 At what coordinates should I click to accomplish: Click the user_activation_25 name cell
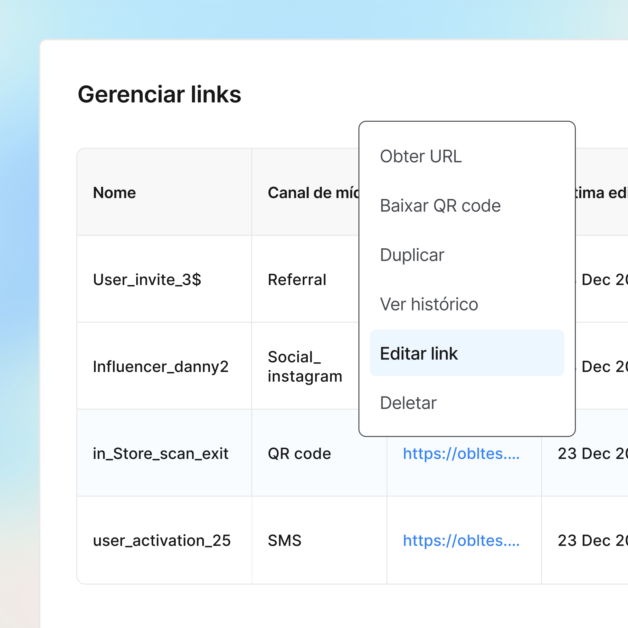[162, 540]
